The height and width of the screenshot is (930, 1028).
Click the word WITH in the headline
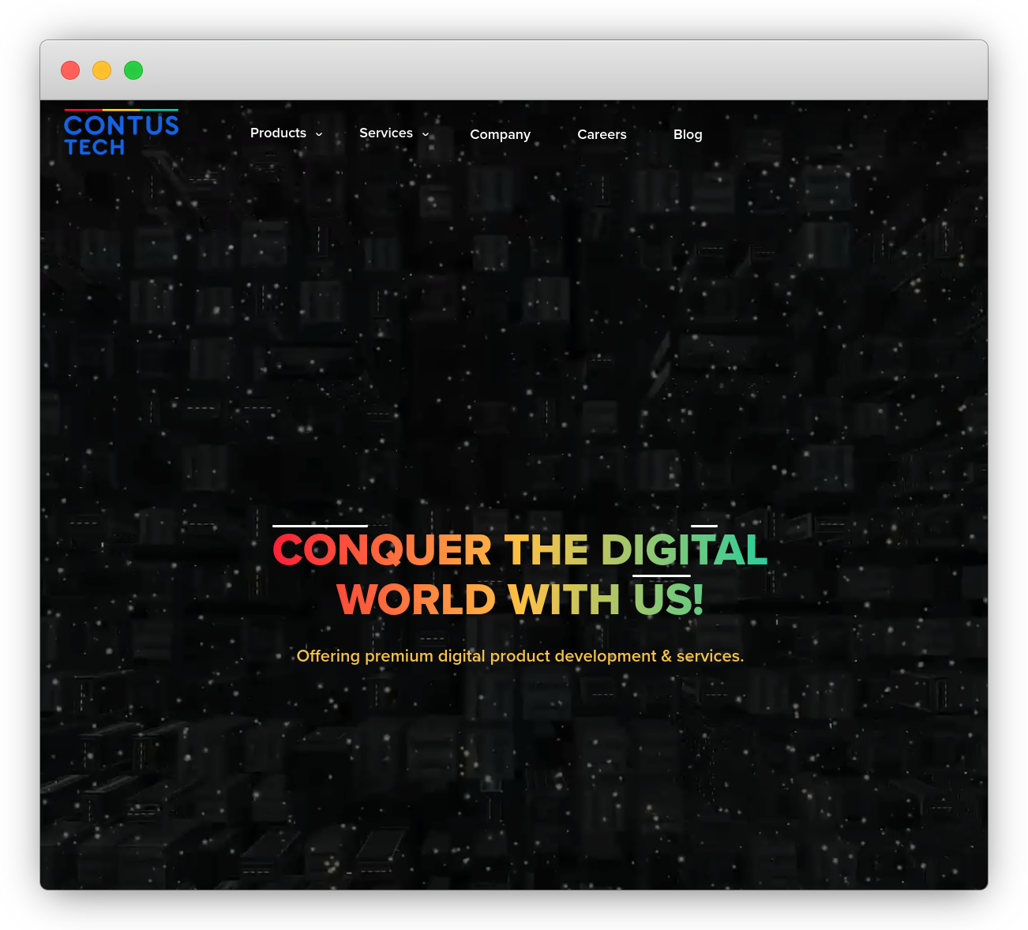click(564, 600)
